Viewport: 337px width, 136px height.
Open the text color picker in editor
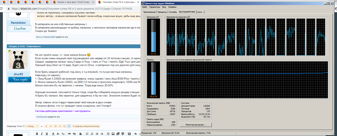coord(53,134)
